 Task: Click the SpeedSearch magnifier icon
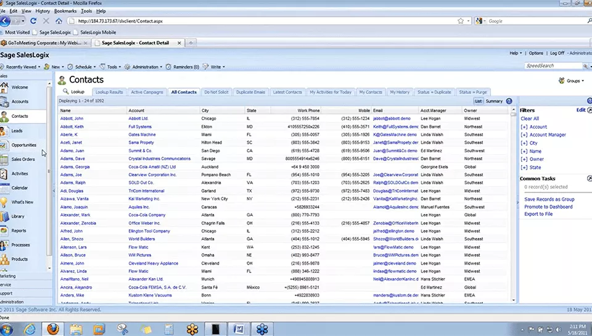[x=585, y=66]
